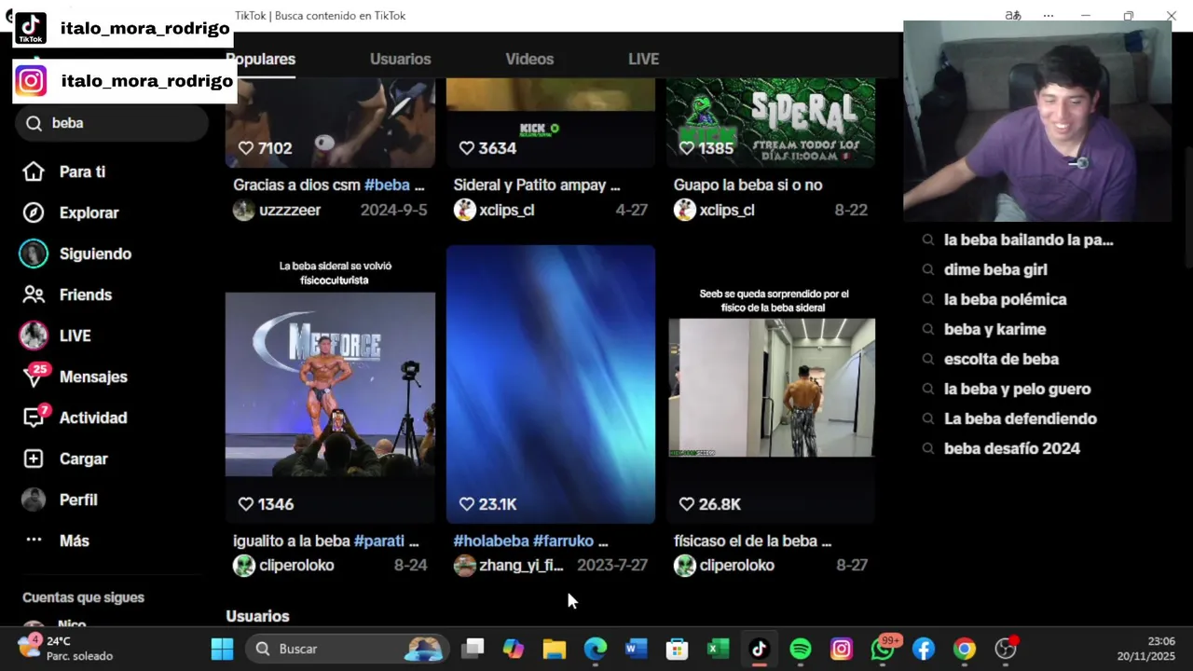Click heart icon with 3634 likes

coord(467,148)
